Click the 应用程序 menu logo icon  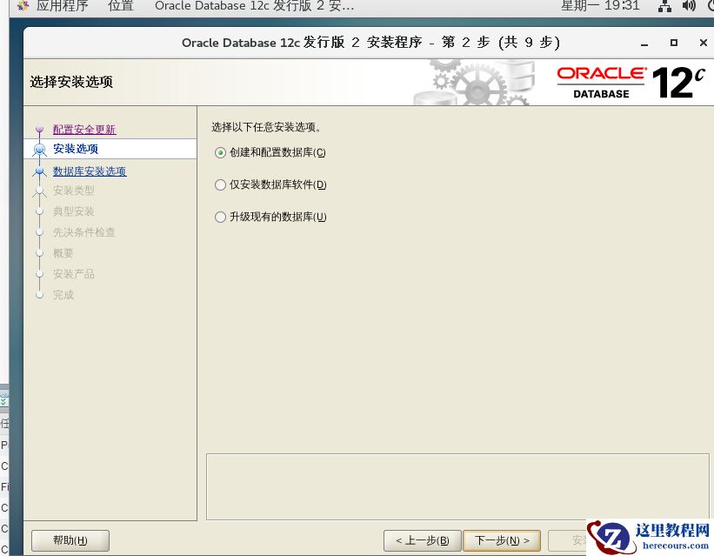[x=23, y=5]
